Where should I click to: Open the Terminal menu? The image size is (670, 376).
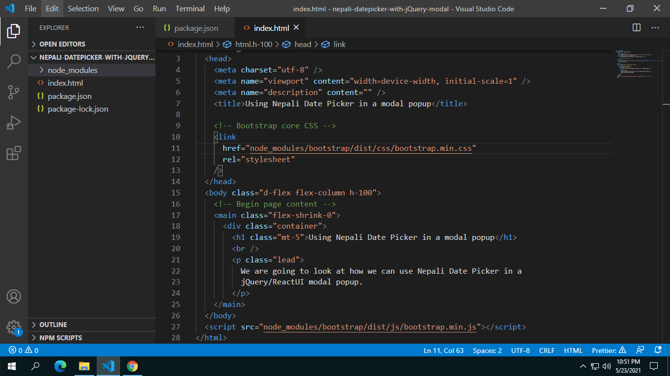(x=190, y=8)
